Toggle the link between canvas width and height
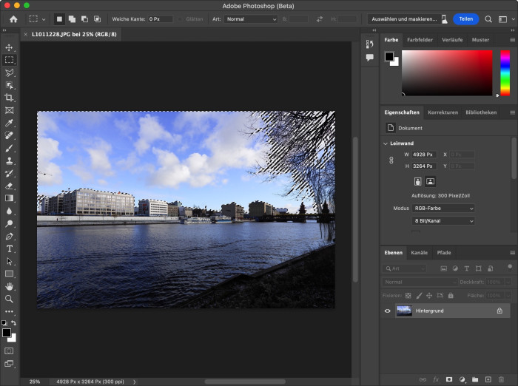The image size is (518, 386). pyautogui.click(x=391, y=160)
